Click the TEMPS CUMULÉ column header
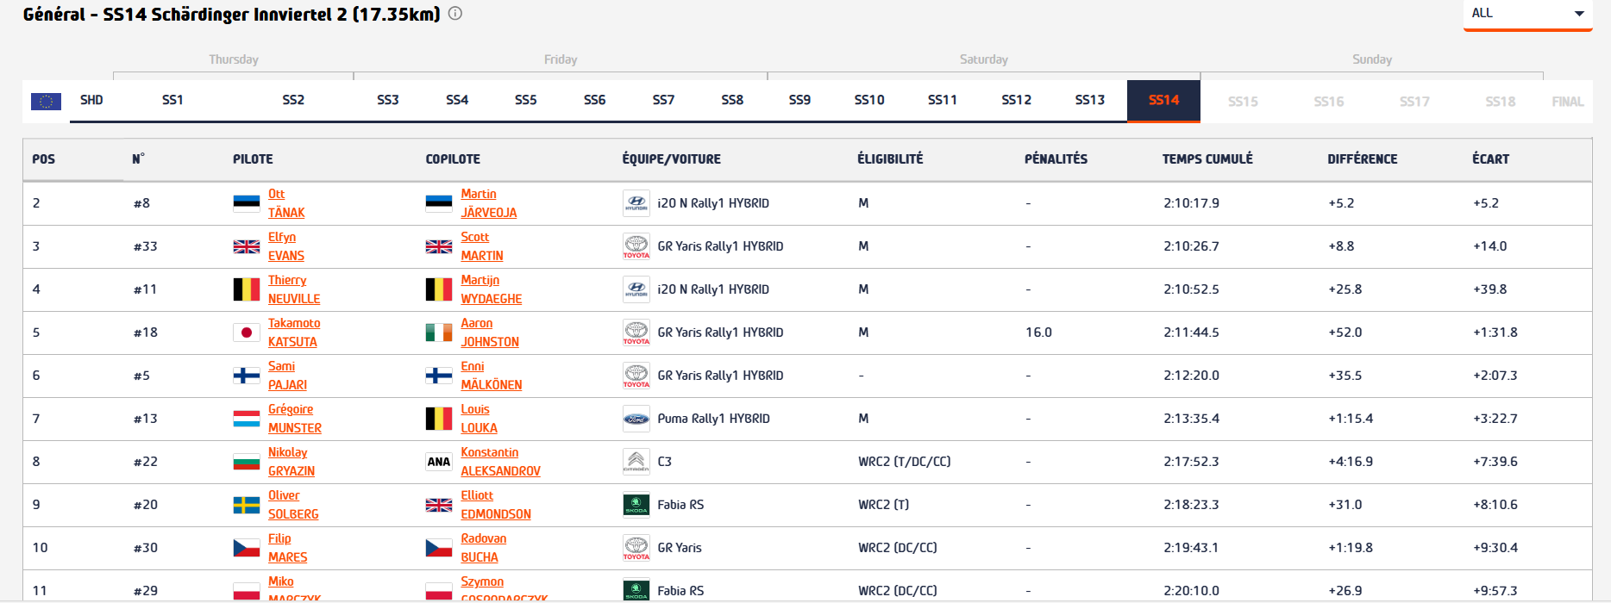This screenshot has width=1611, height=603. pos(1207,159)
